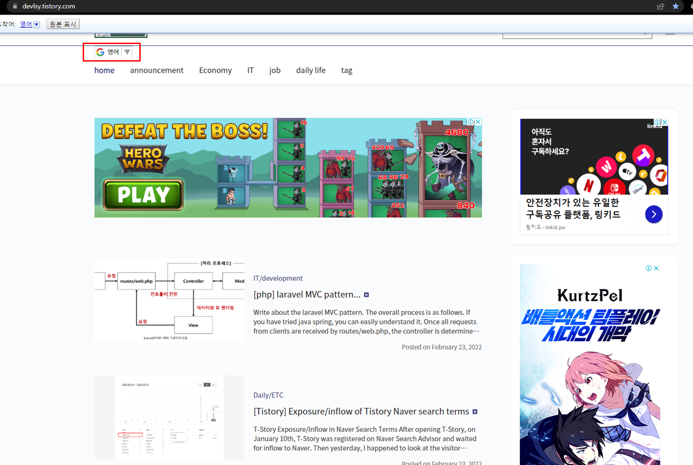This screenshot has width=693, height=465.
Task: Click the lock icon beside the URL
Action: 15,6
